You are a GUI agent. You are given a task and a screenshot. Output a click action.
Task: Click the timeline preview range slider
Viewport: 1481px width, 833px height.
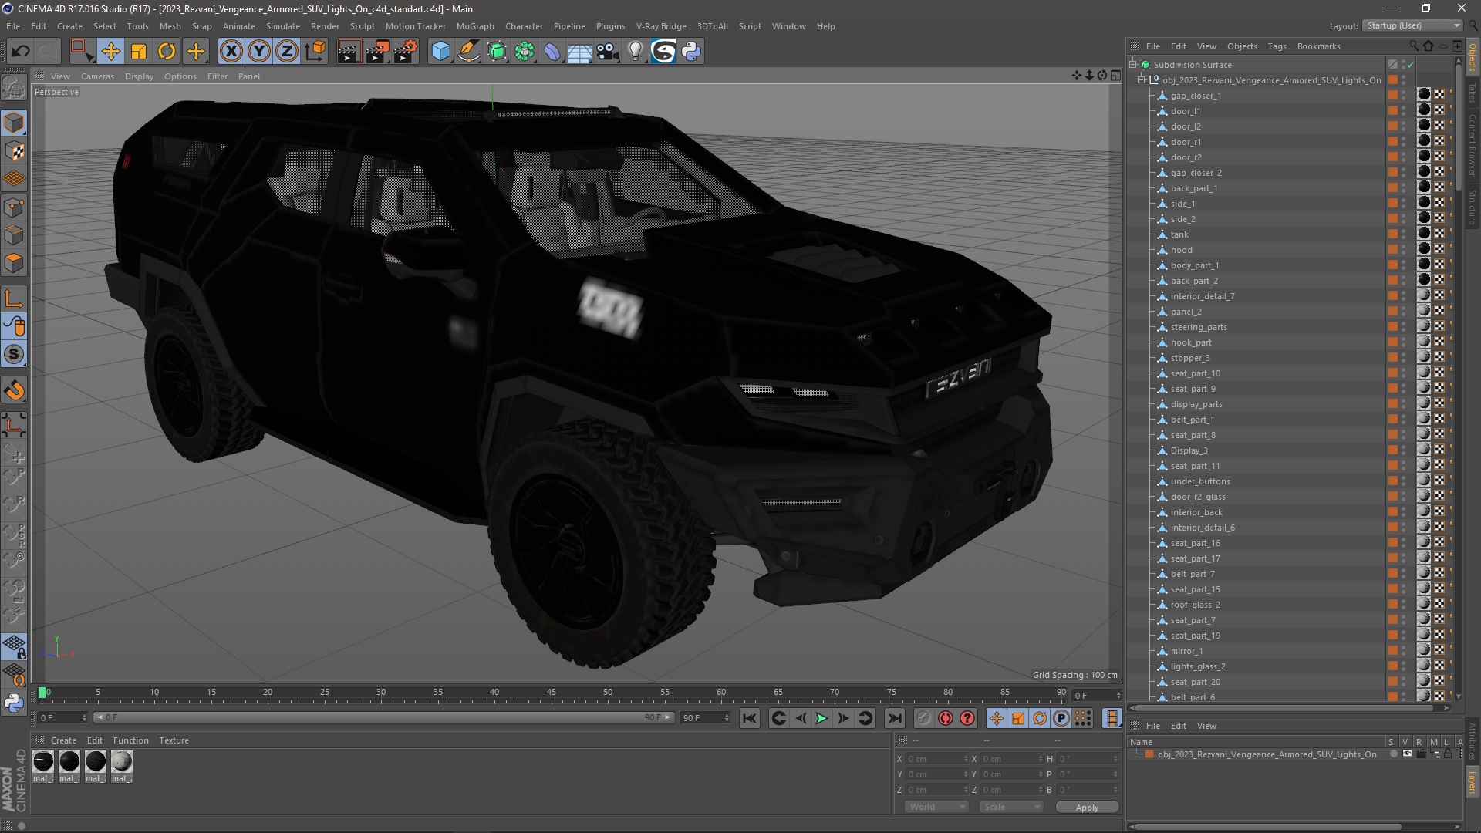point(383,718)
